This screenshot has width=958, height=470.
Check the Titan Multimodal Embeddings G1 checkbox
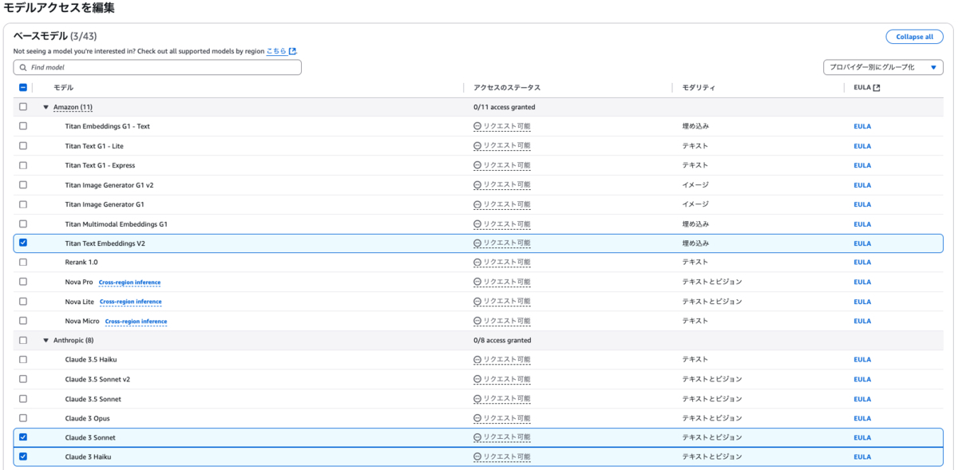22,223
